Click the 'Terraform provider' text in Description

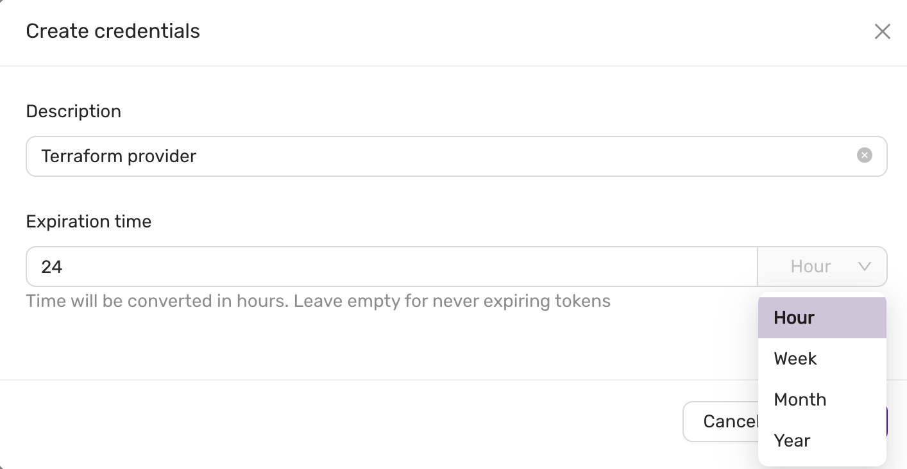click(119, 156)
